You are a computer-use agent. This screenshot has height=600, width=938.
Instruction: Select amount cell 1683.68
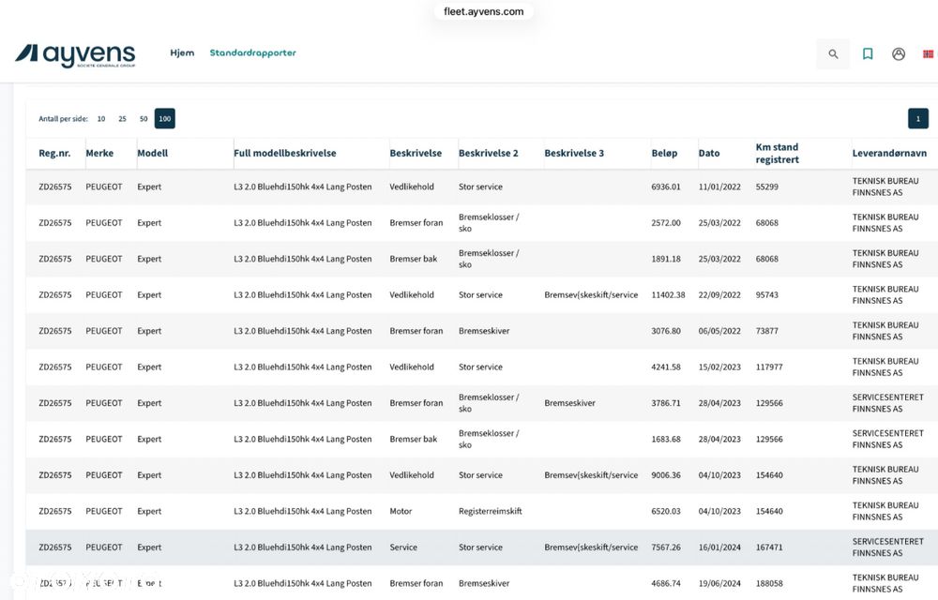pos(666,439)
